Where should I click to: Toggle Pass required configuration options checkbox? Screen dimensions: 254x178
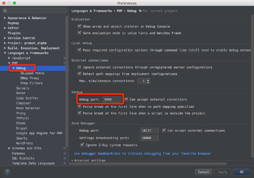pyautogui.click(x=80, y=50)
